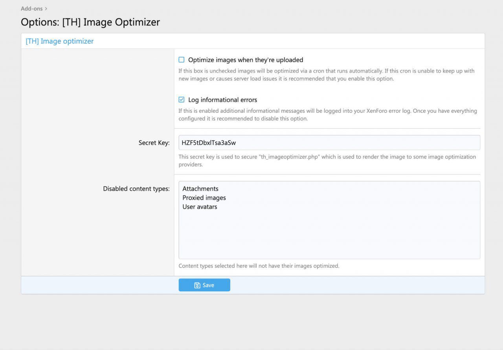This screenshot has width=503, height=350.
Task: Choose User avatars in the list
Action: click(x=200, y=207)
